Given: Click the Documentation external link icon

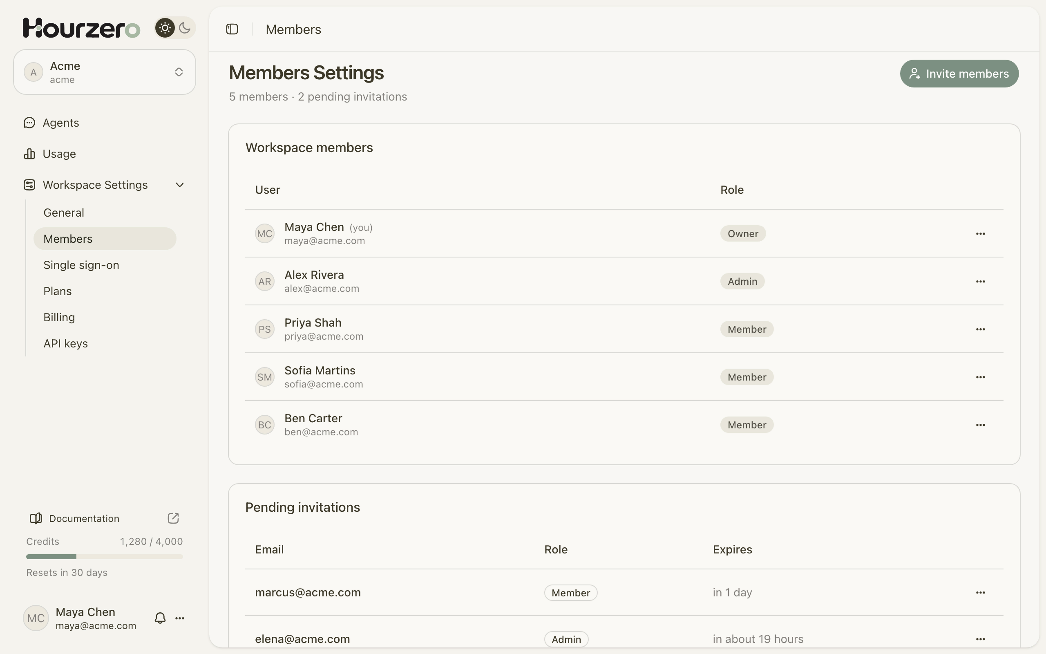Looking at the screenshot, I should (173, 518).
